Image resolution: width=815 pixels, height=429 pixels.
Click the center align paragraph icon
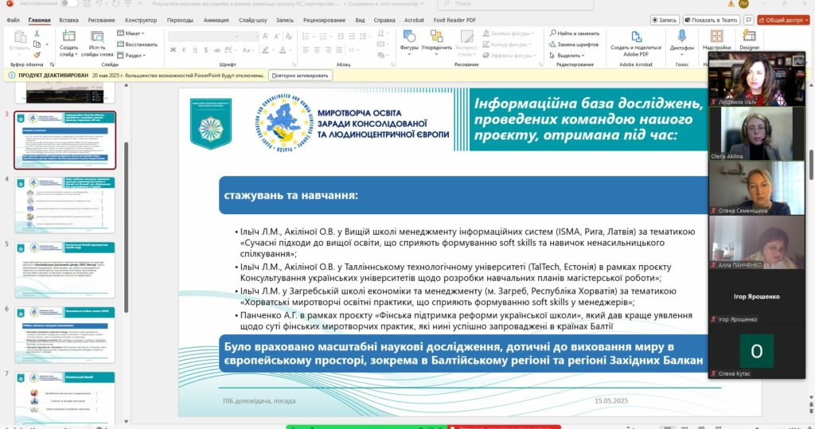click(x=317, y=50)
